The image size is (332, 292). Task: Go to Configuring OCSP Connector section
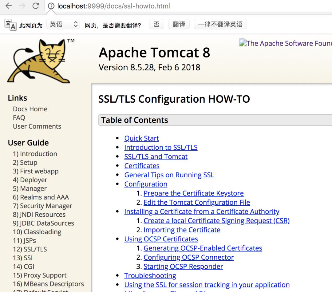click(188, 257)
